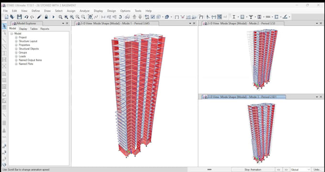
Task: Click the Composite Beam Design T icon
Action: point(251,17)
